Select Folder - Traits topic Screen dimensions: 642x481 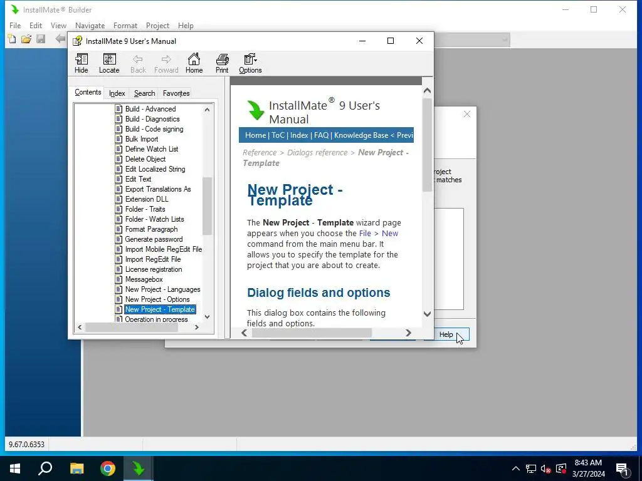tap(145, 209)
